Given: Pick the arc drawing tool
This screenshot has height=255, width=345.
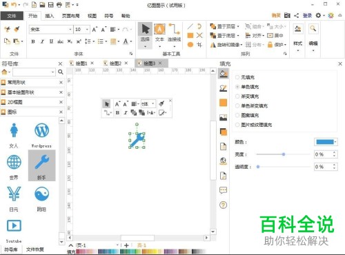Looking at the screenshot, I should [199, 26].
